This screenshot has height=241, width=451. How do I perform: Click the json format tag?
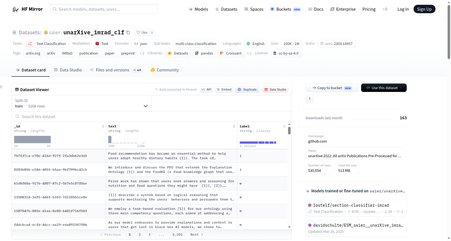pos(141,44)
